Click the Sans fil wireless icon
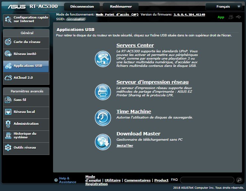 click(x=8, y=100)
